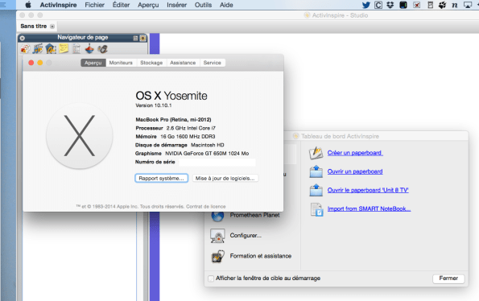The image size is (479, 301).
Task: Click the italic n menu bar icon
Action: click(x=455, y=5)
